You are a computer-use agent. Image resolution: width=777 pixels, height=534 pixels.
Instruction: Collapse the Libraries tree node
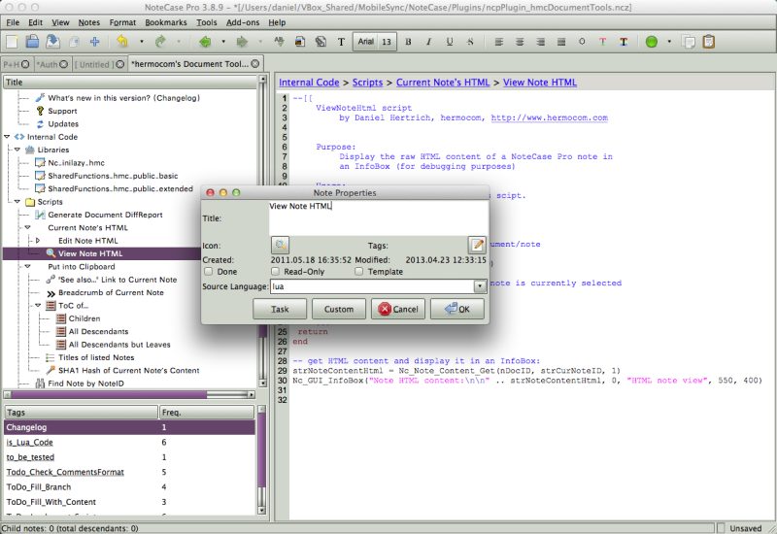17,150
